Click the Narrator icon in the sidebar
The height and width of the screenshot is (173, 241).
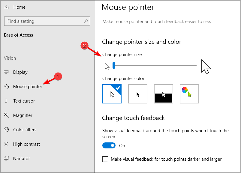pos(6,158)
